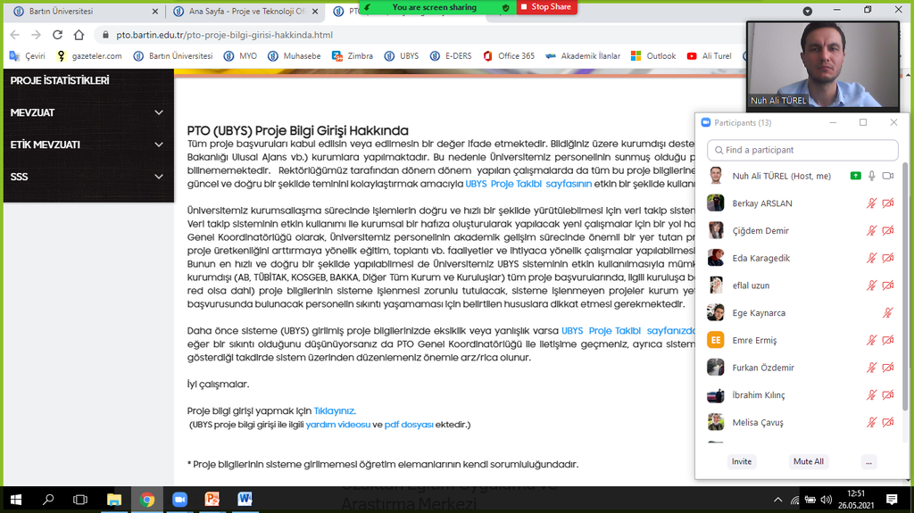Viewport: 914px width, 513px height.
Task: Open the Windows Start menu
Action: [16, 500]
